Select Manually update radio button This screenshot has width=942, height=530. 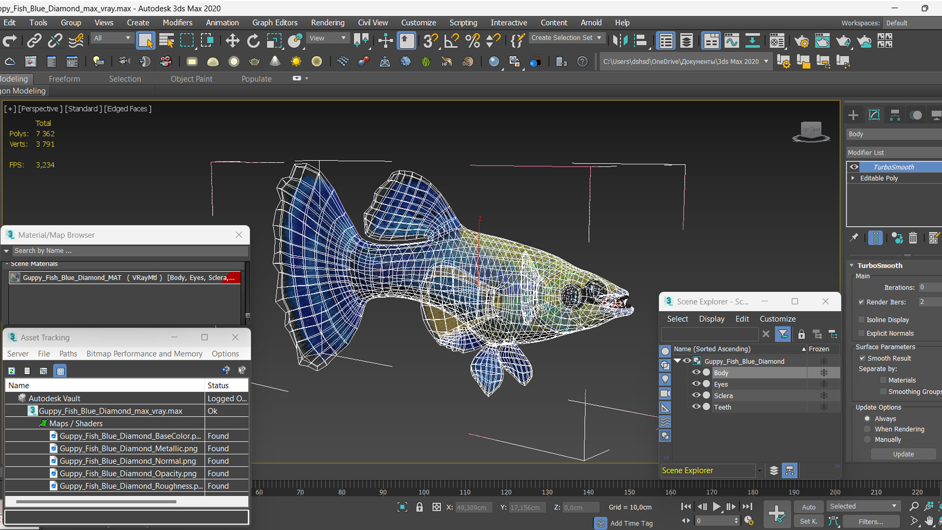point(867,440)
